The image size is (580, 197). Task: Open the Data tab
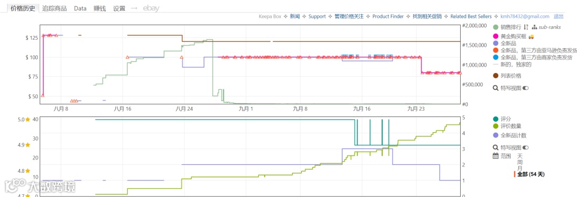pyautogui.click(x=80, y=9)
